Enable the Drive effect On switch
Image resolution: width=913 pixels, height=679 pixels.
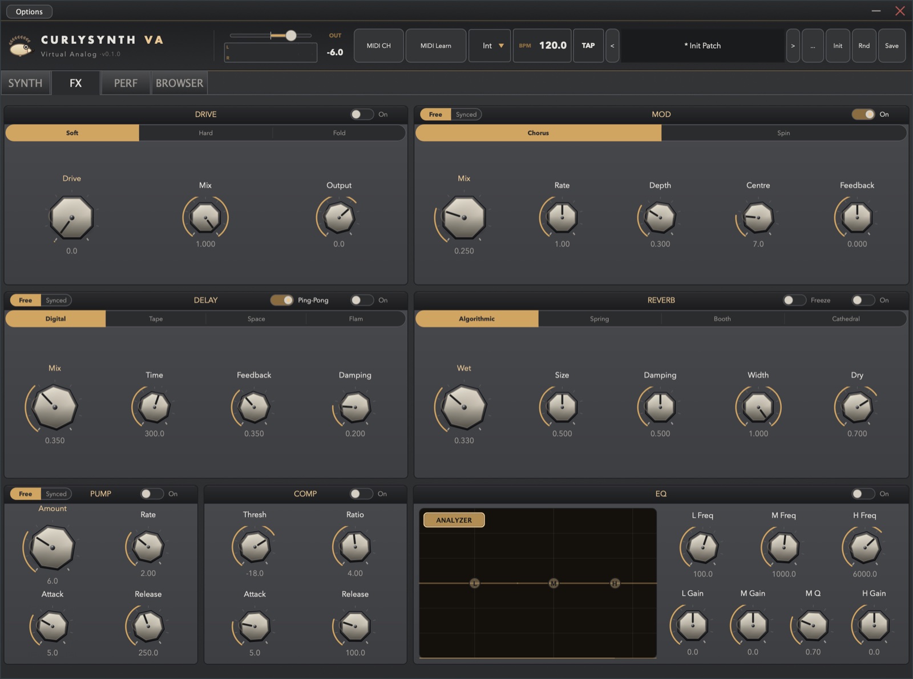(x=362, y=114)
